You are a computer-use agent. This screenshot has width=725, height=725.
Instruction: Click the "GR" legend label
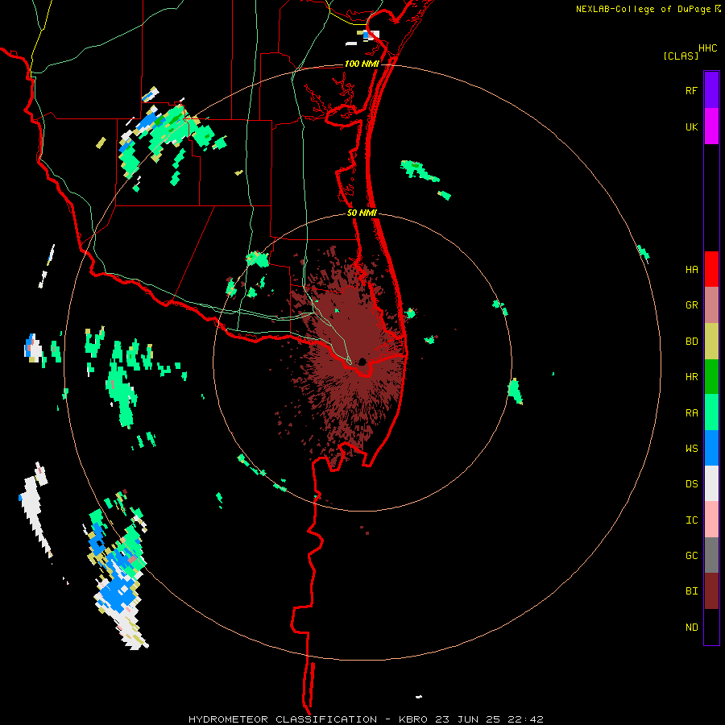[x=691, y=305]
